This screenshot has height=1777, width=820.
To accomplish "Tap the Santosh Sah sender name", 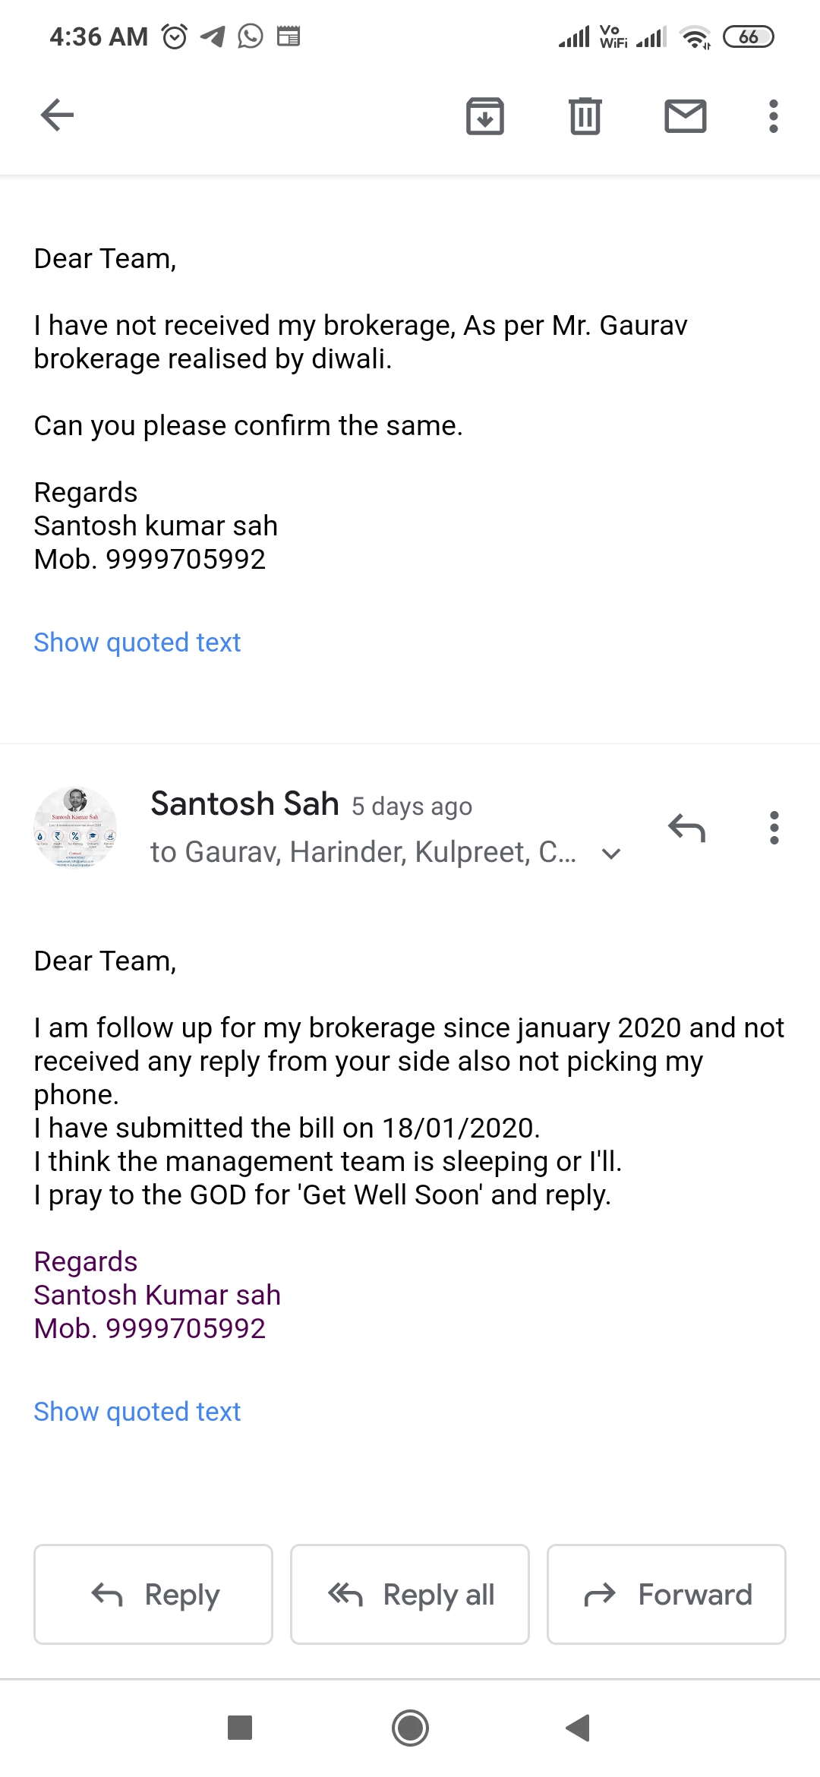I will 244,803.
